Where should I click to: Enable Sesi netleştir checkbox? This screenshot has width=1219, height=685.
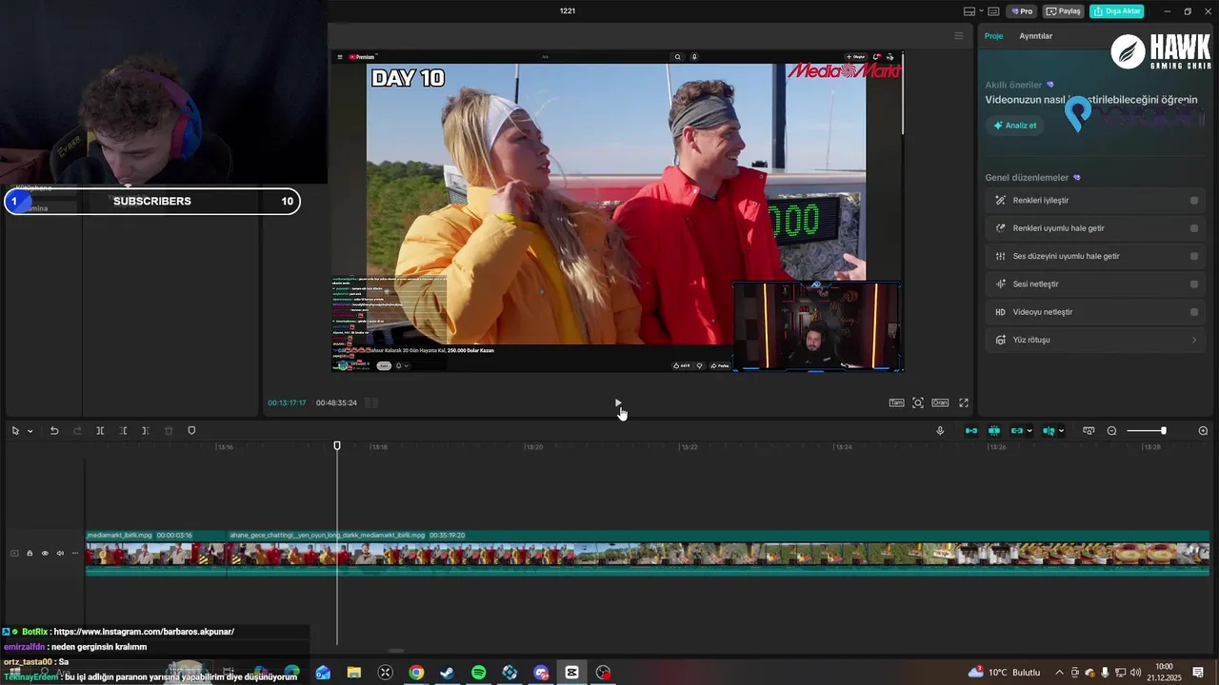point(1194,284)
